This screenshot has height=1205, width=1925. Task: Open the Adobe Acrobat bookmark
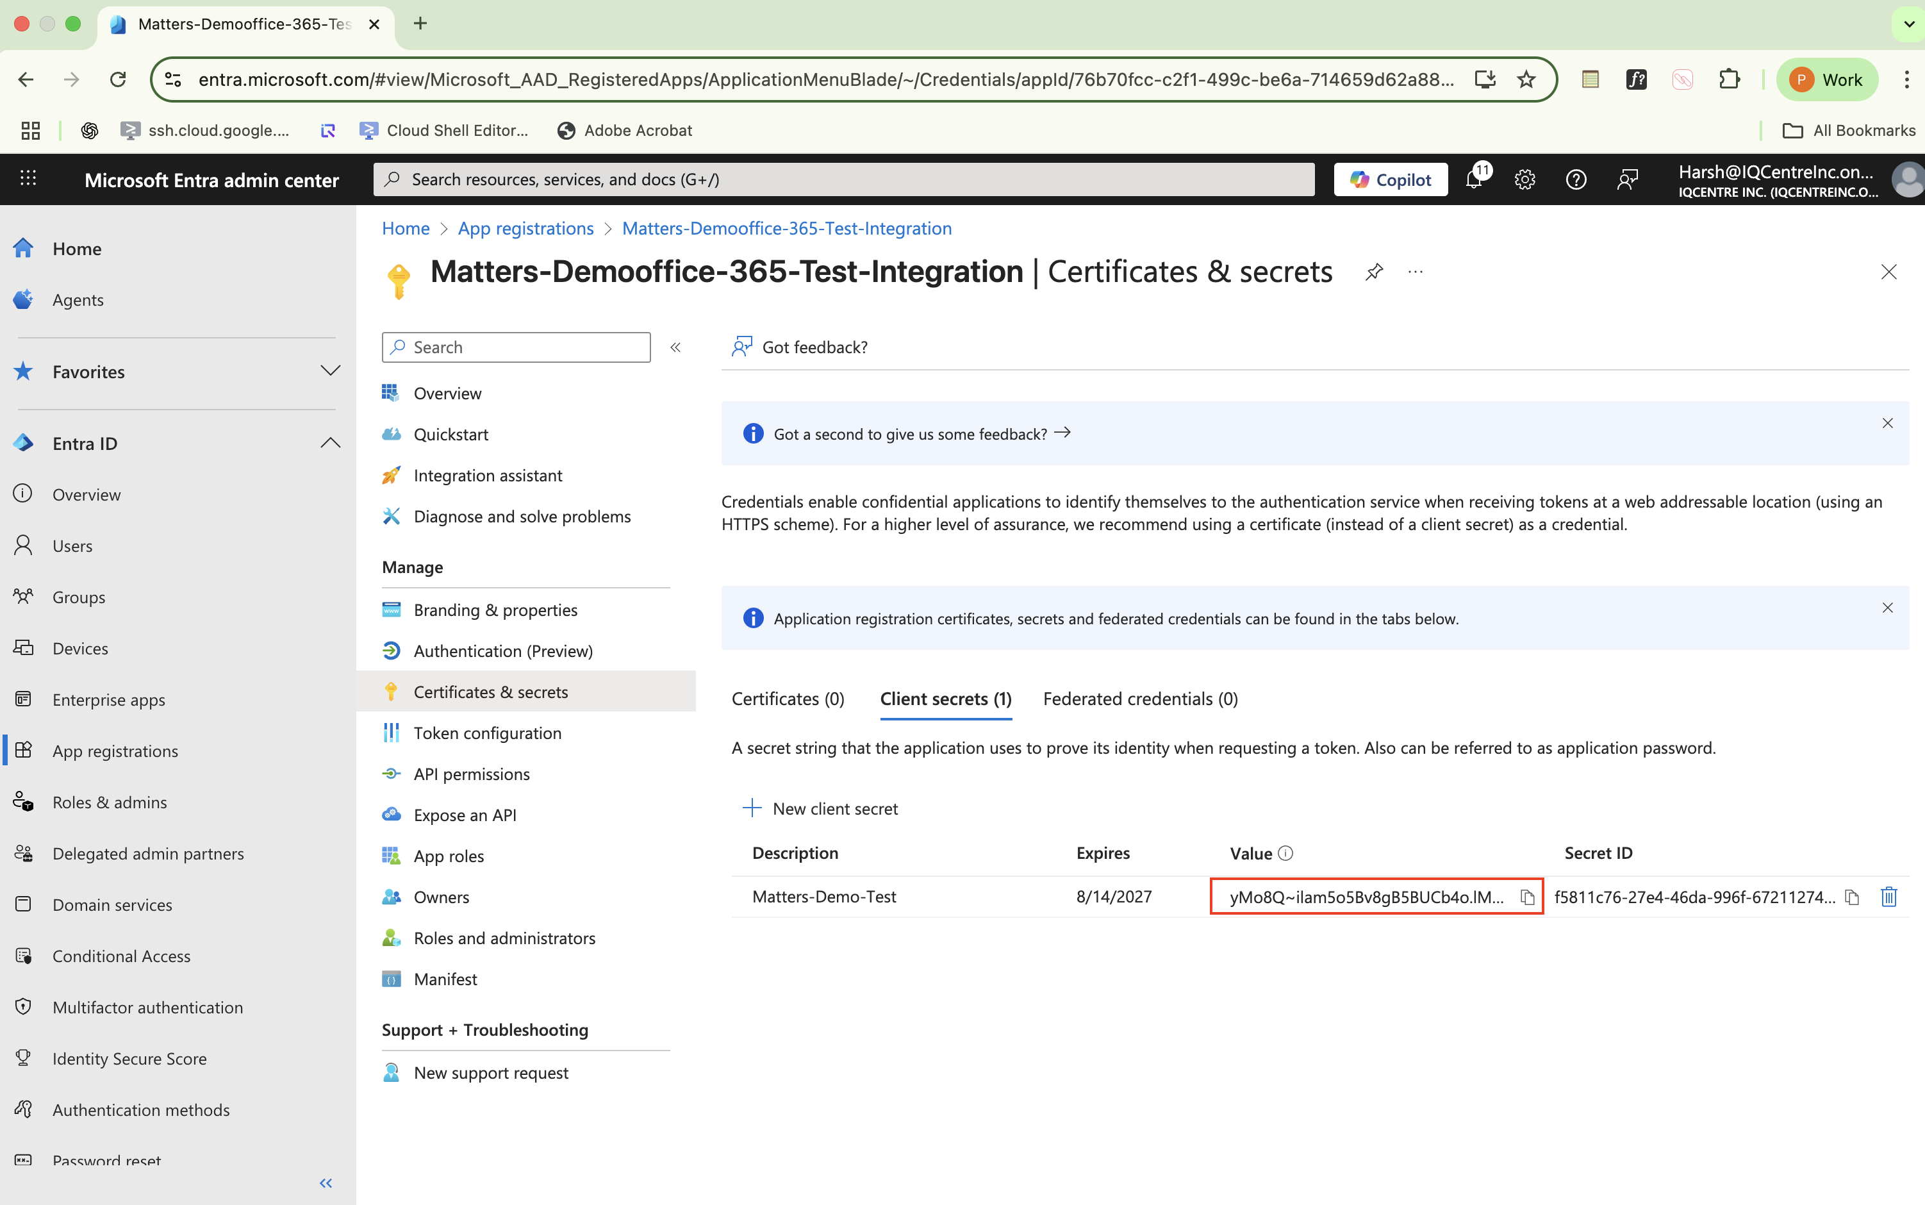[625, 131]
